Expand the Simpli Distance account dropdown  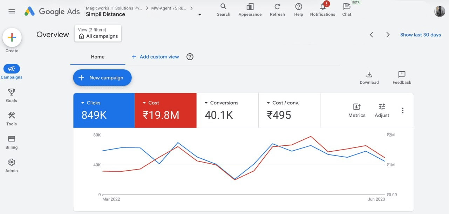(x=200, y=14)
